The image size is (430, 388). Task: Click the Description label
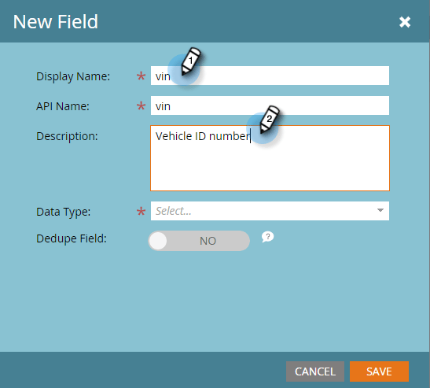67,136
